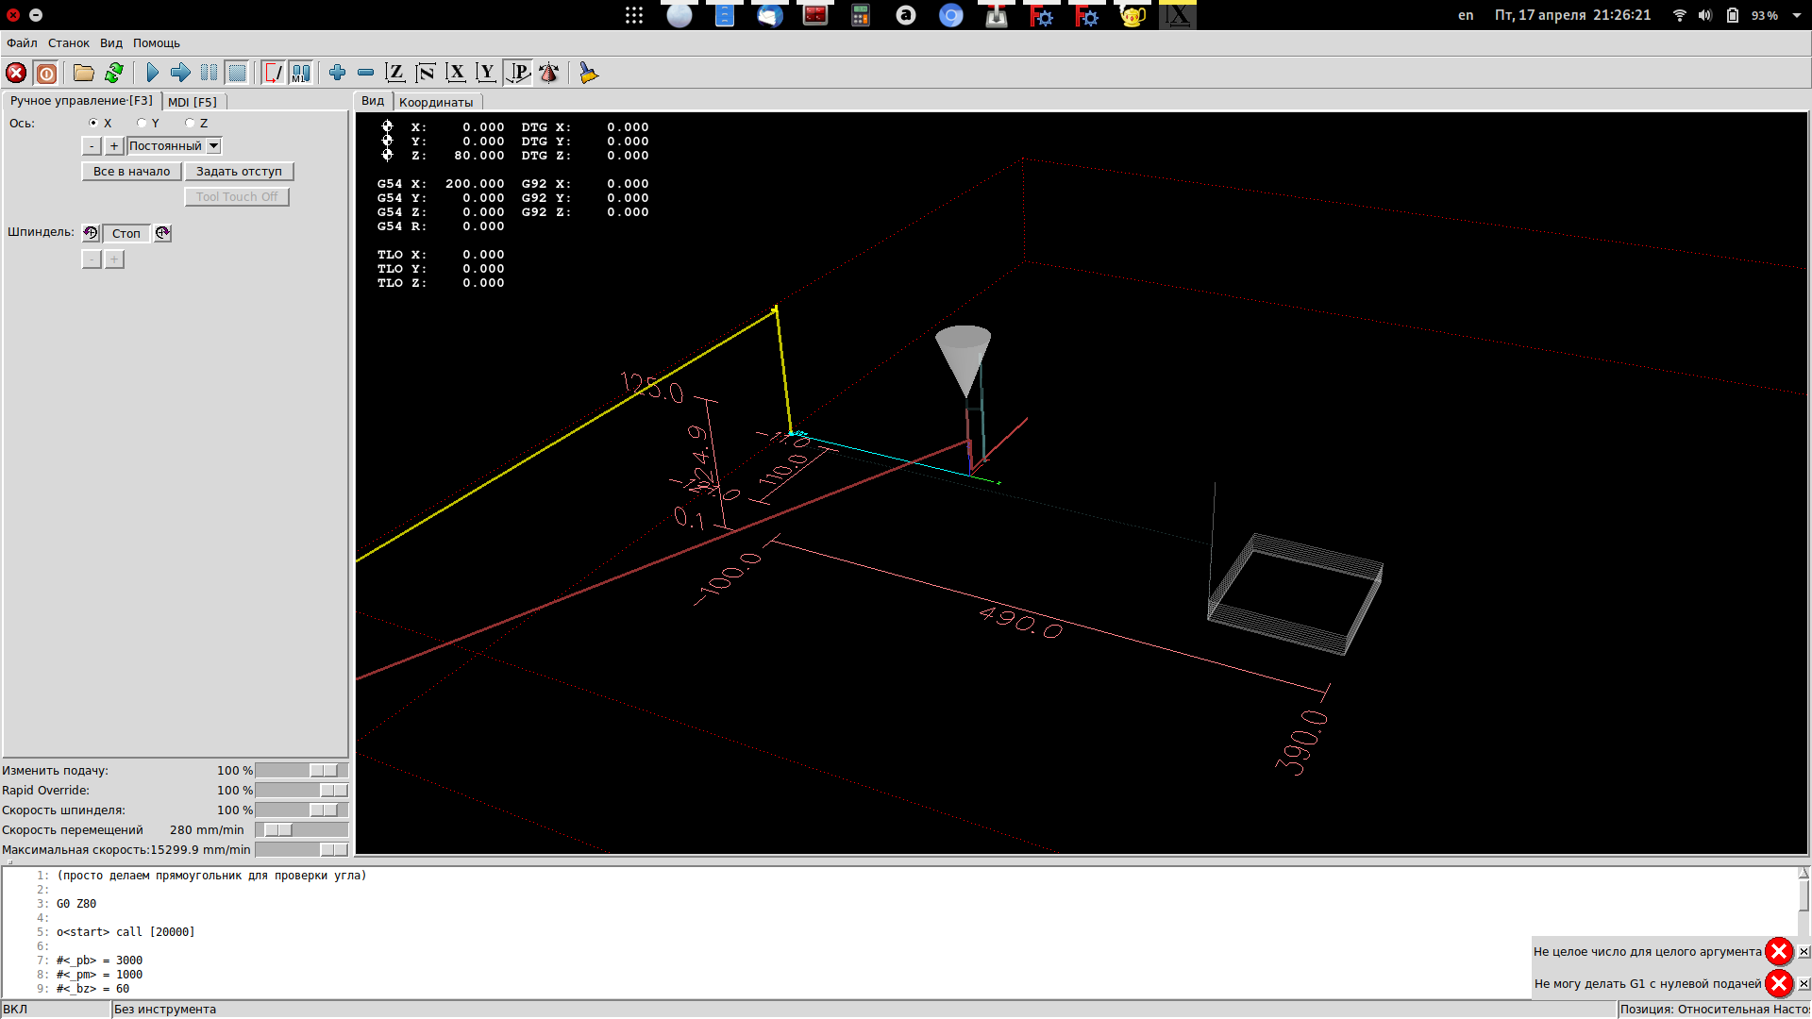Image resolution: width=1812 pixels, height=1019 pixels.
Task: Click the Все в начало button
Action: pyautogui.click(x=131, y=171)
